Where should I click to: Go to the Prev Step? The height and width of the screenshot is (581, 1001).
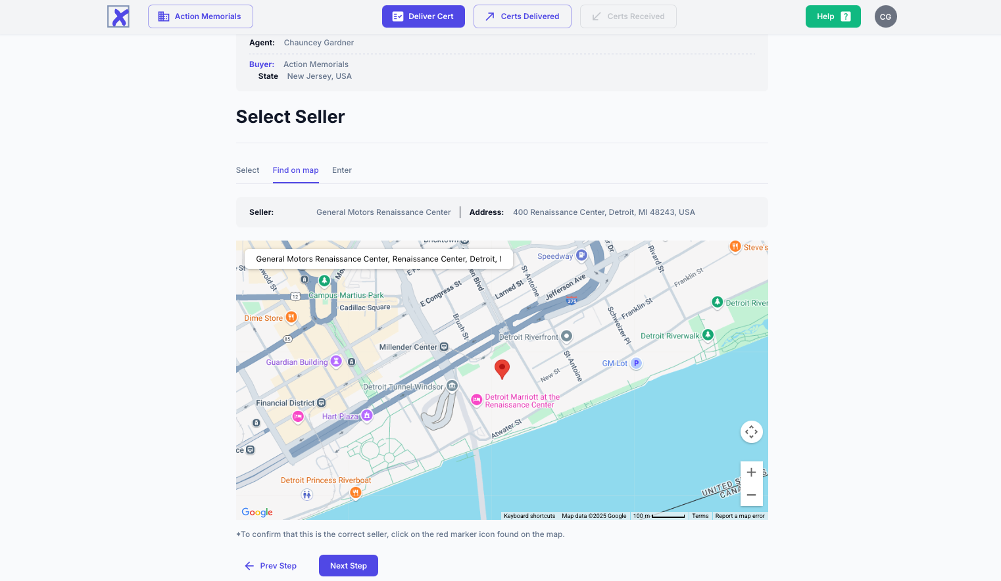271,566
